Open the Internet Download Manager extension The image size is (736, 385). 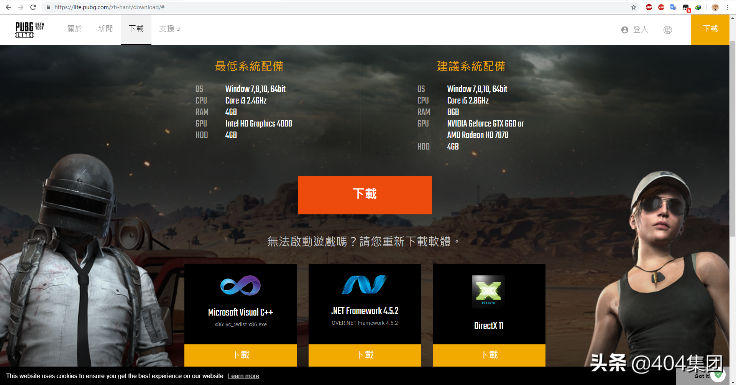(698, 7)
